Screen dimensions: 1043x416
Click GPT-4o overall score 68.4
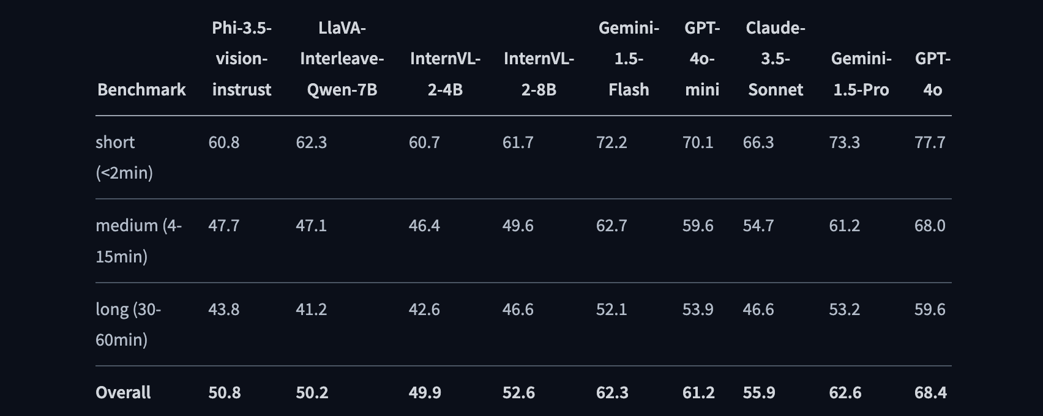[x=930, y=392]
